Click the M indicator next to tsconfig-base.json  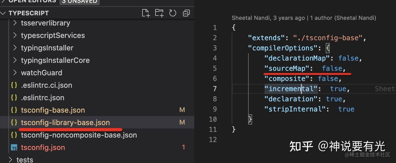(182, 110)
